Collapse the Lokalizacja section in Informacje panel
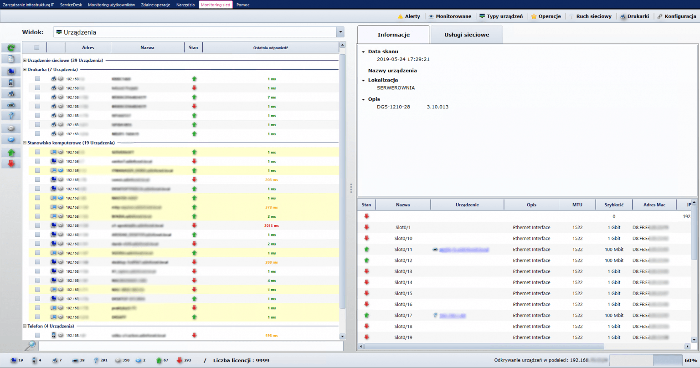Screen dimensions: 700x368 click(363, 80)
